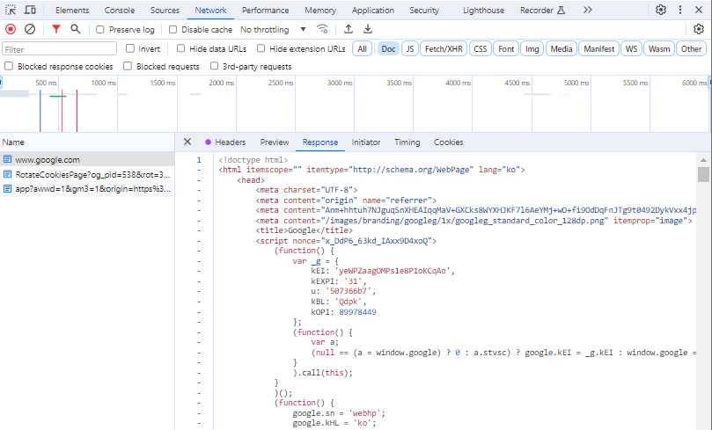Close the request details pane
This screenshot has width=712, height=430.
187,142
